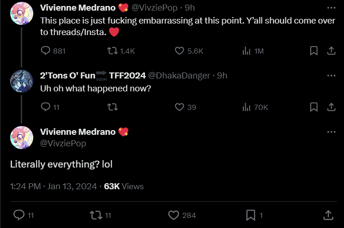View analytics showing 70K views
Image resolution: width=344 pixels, height=228 pixels.
click(247, 107)
